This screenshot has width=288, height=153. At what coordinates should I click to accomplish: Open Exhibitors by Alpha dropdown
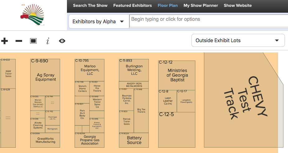(99, 22)
